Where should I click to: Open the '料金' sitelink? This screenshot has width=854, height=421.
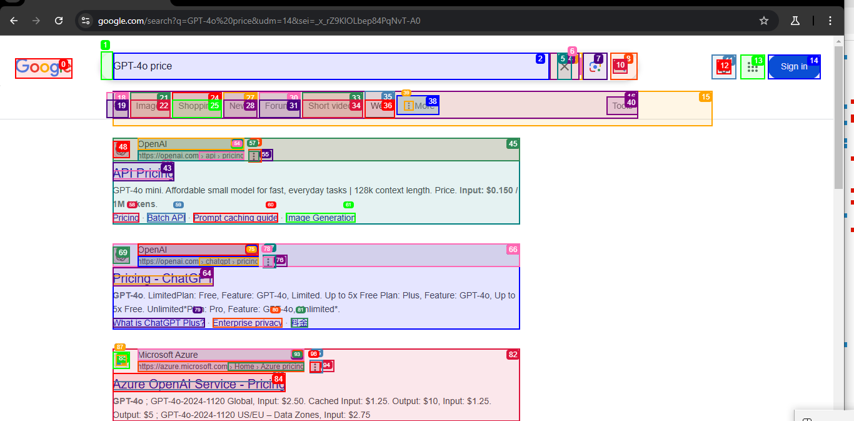[299, 323]
